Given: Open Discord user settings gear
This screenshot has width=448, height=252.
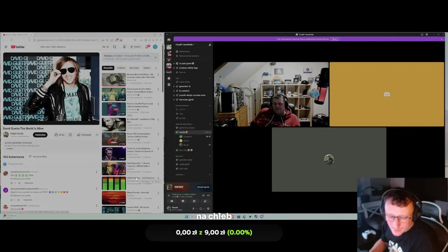Looking at the screenshot, I should (208, 209).
